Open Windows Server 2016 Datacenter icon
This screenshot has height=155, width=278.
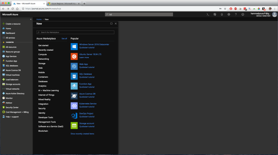point(74,47)
